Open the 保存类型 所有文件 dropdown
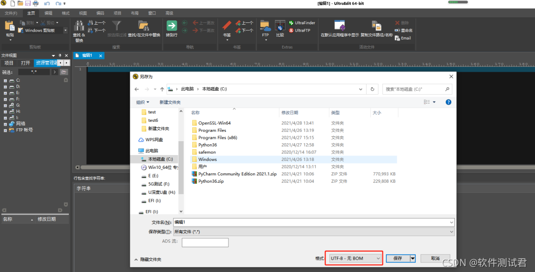535x272 pixels. [314, 232]
